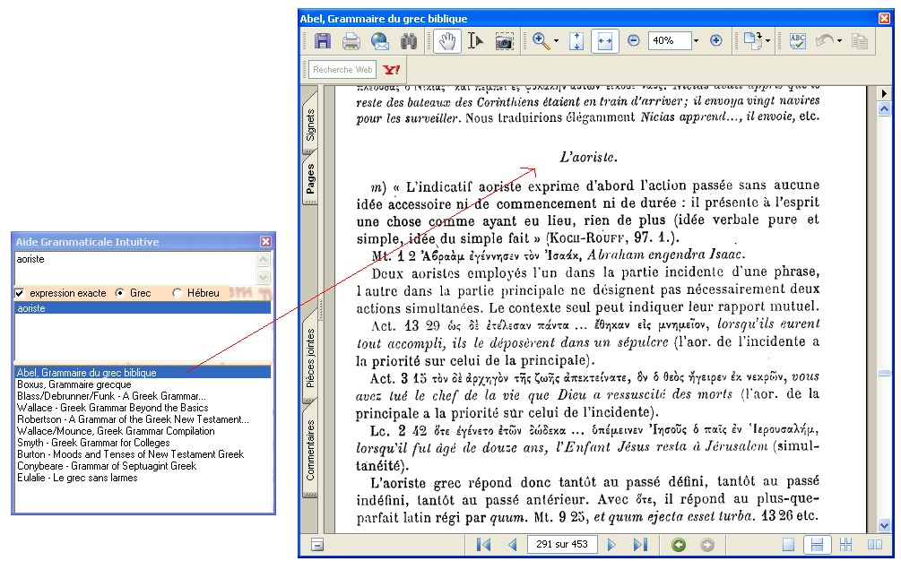This screenshot has width=901, height=561.
Task: Go to the last page
Action: pyautogui.click(x=640, y=544)
